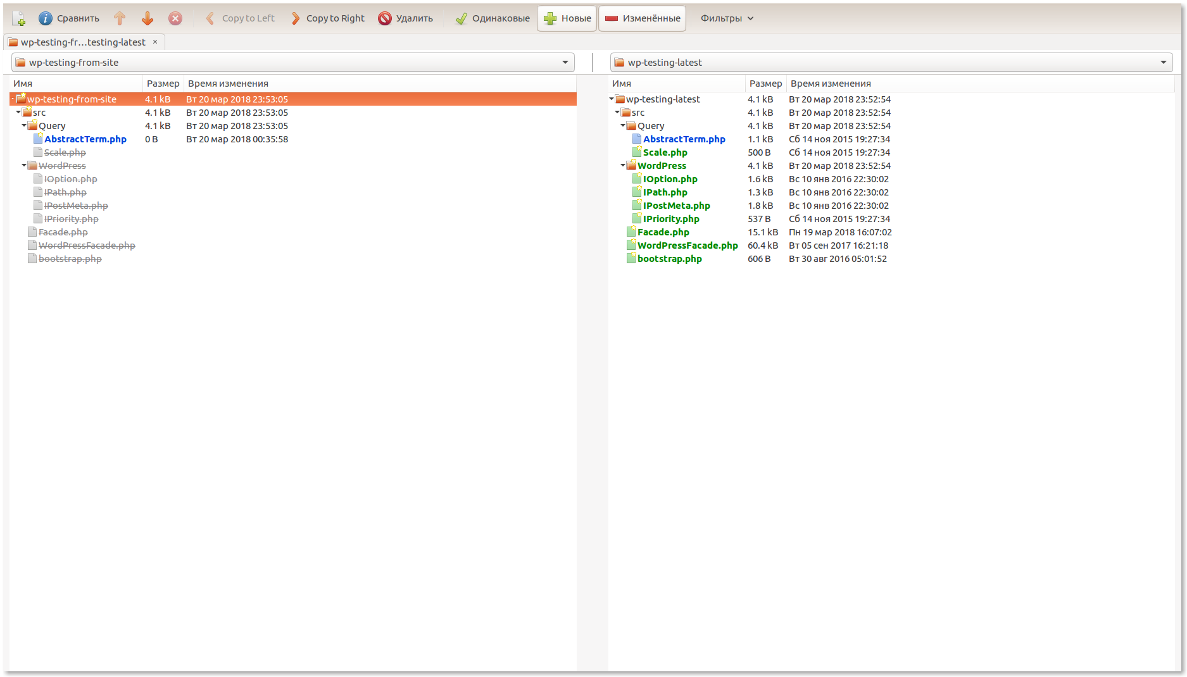Click the Query folder icon in right pane
This screenshot has width=1187, height=677.
631,125
